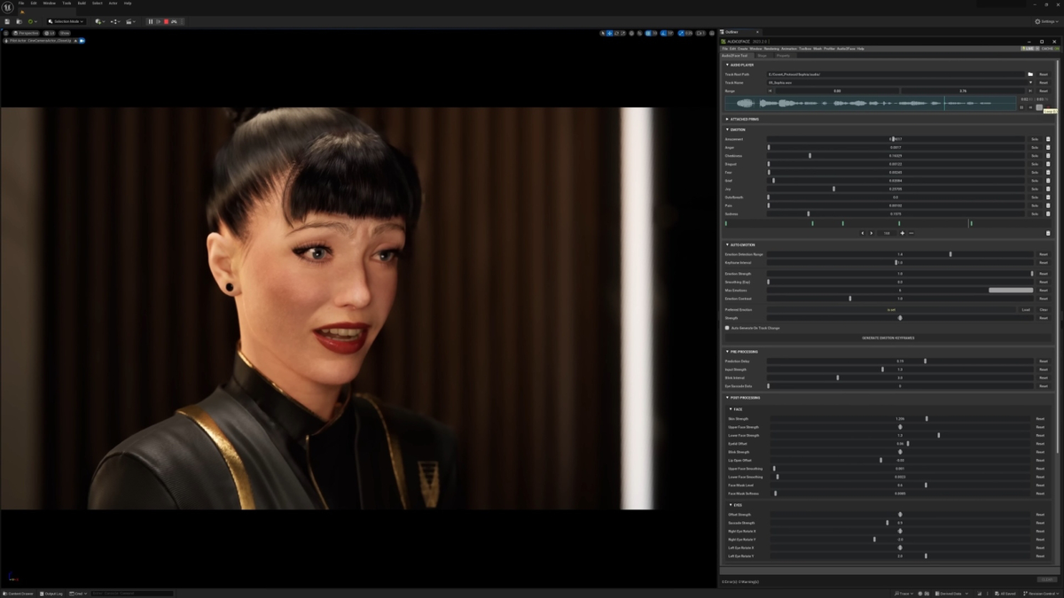Click the audio waveform timeline
1064x598 pixels.
pos(870,103)
